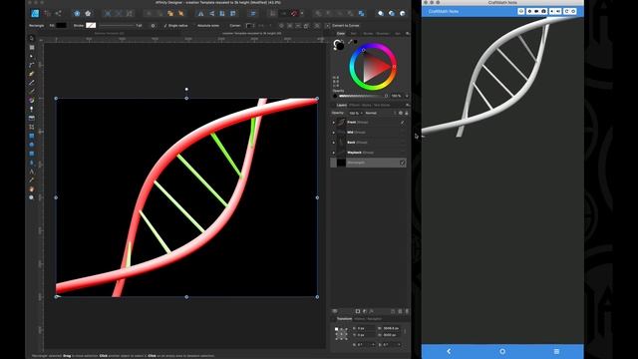Select the Rounded Rectangle tool

click(x=31, y=154)
